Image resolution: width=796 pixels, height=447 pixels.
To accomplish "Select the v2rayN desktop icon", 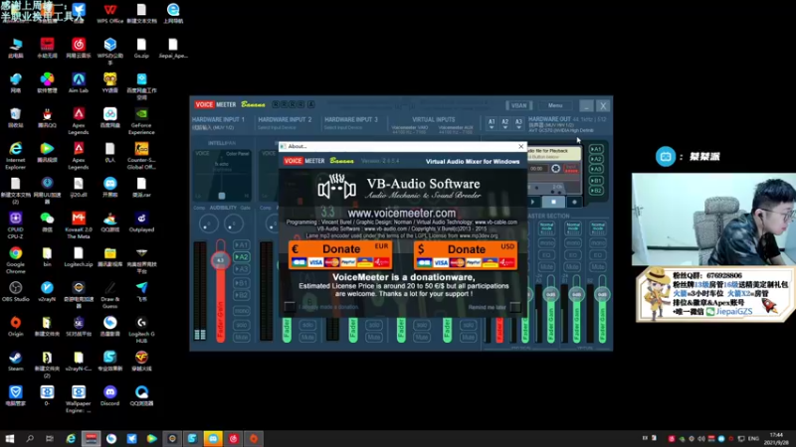I will (47, 291).
